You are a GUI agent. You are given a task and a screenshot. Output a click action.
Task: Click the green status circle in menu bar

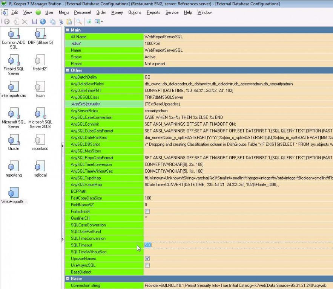tap(38, 12)
